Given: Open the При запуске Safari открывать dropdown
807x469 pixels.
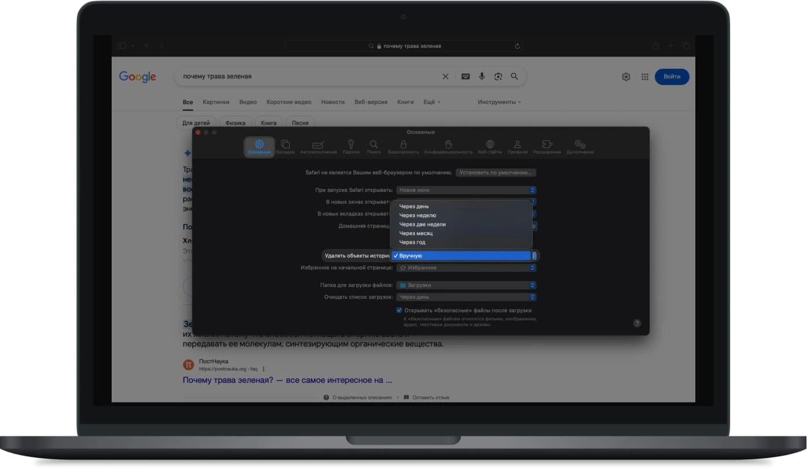Looking at the screenshot, I should pyautogui.click(x=466, y=190).
